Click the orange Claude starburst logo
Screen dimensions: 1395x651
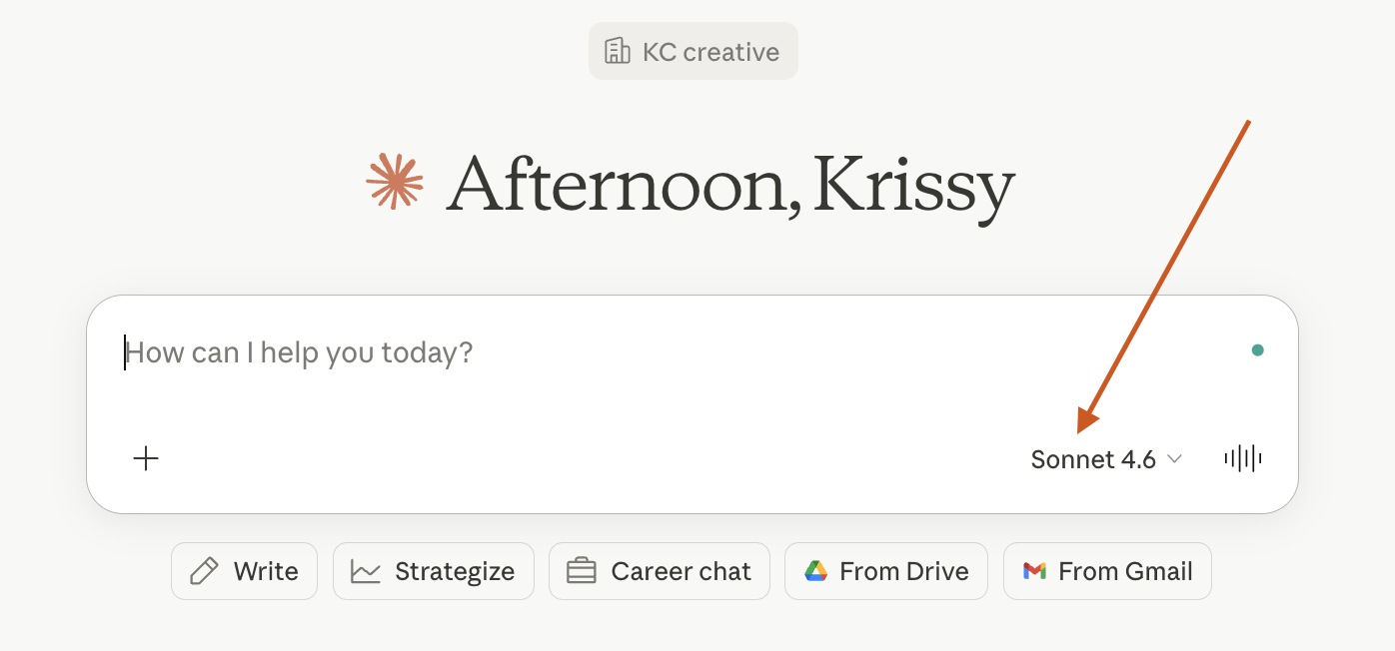394,182
